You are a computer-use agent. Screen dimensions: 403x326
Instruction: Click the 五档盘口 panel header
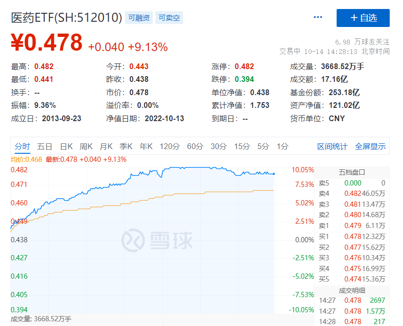click(352, 172)
